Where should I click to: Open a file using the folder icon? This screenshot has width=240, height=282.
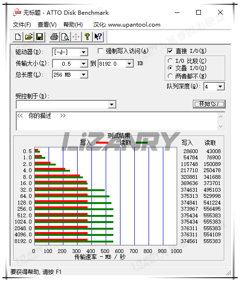pyautogui.click(x=29, y=37)
